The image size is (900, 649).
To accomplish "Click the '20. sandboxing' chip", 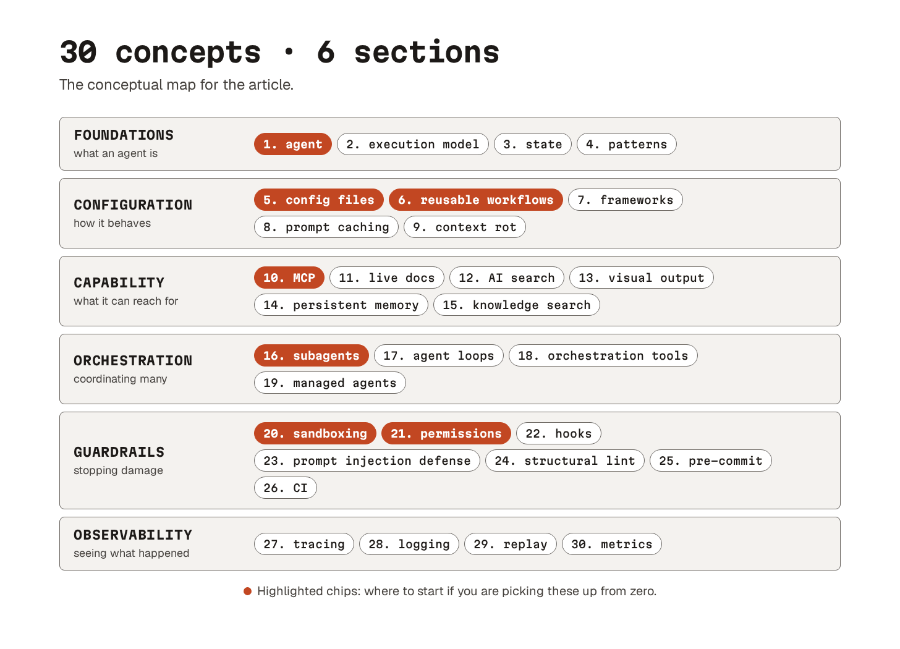I will click(315, 433).
